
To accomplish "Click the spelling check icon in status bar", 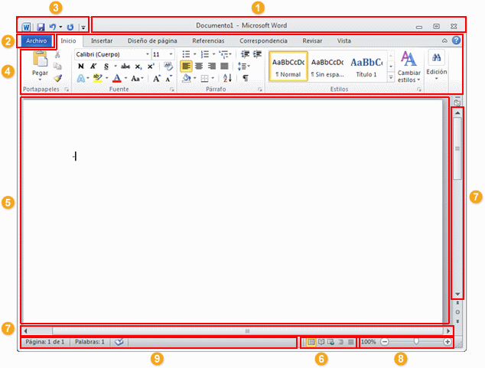I will (x=119, y=342).
